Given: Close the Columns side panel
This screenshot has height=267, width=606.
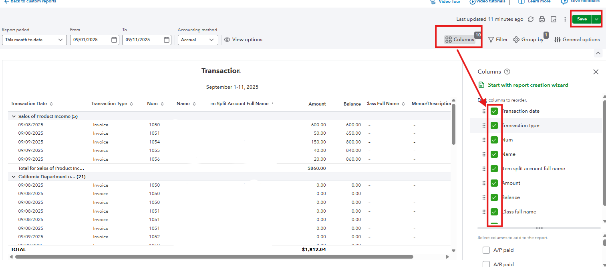Looking at the screenshot, I should coord(596,72).
